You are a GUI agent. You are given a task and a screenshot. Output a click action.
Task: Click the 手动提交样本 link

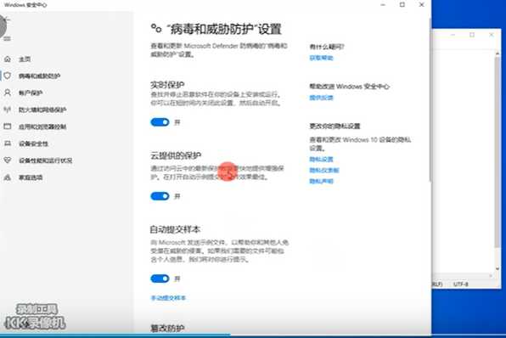pos(168,297)
